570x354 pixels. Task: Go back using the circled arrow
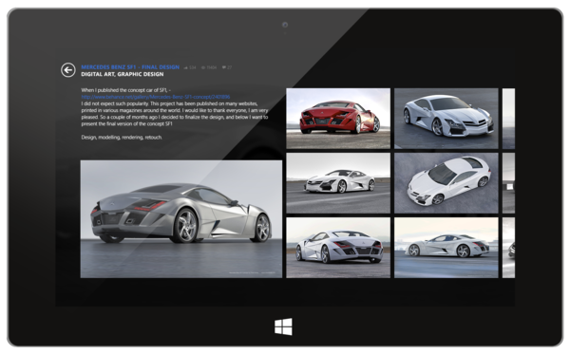pos(68,70)
